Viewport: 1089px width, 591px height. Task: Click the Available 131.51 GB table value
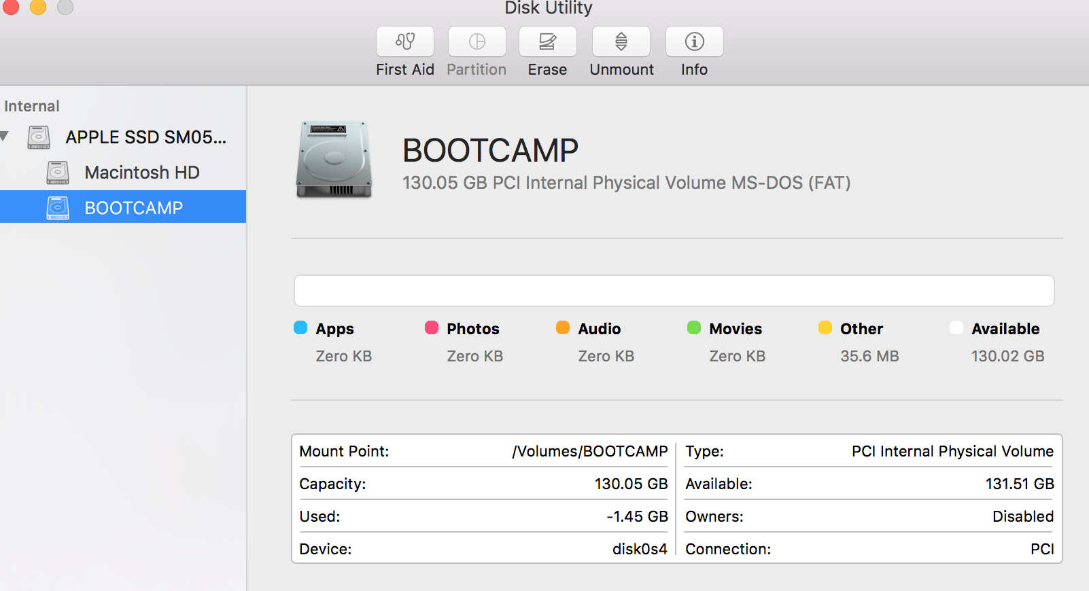[x=1020, y=484]
